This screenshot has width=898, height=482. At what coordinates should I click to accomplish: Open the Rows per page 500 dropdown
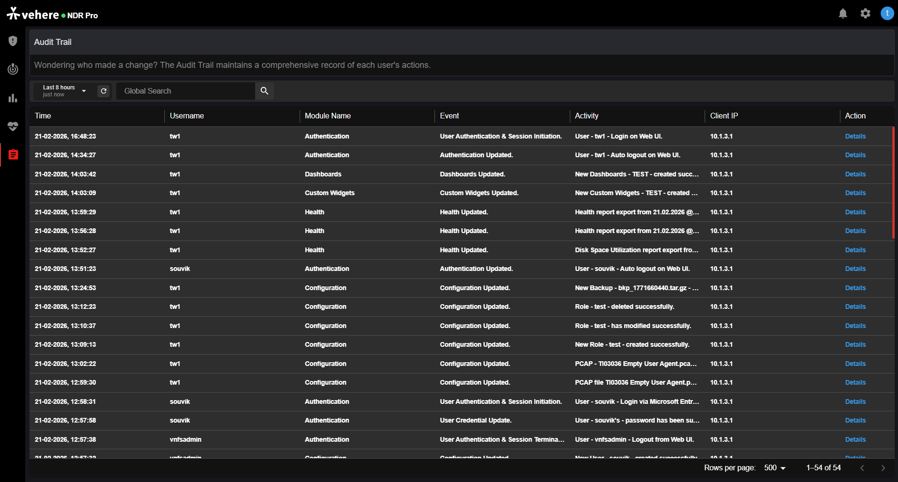pyautogui.click(x=775, y=468)
